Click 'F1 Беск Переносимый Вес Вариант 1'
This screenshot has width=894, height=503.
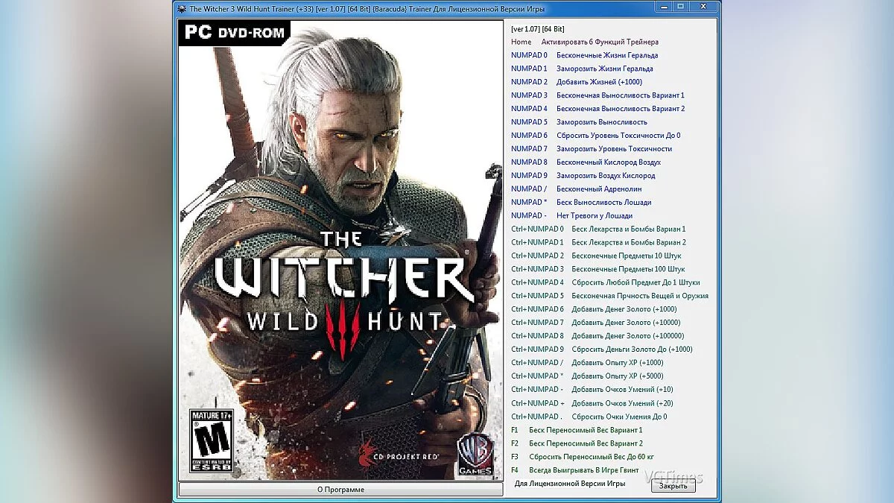577,431
